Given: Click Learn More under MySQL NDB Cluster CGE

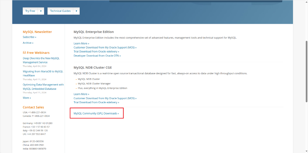Looking at the screenshot, I should 82,94.
